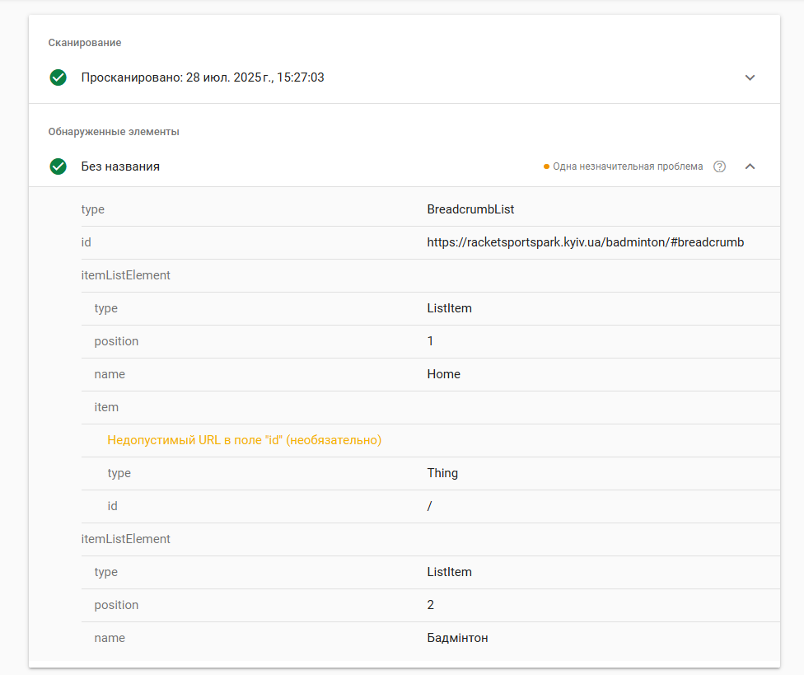Click the Обнаруженные элементы section heading
Viewport: 804px width, 675px height.
point(114,132)
